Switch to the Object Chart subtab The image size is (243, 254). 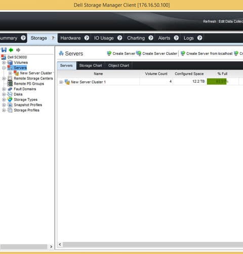118,65
